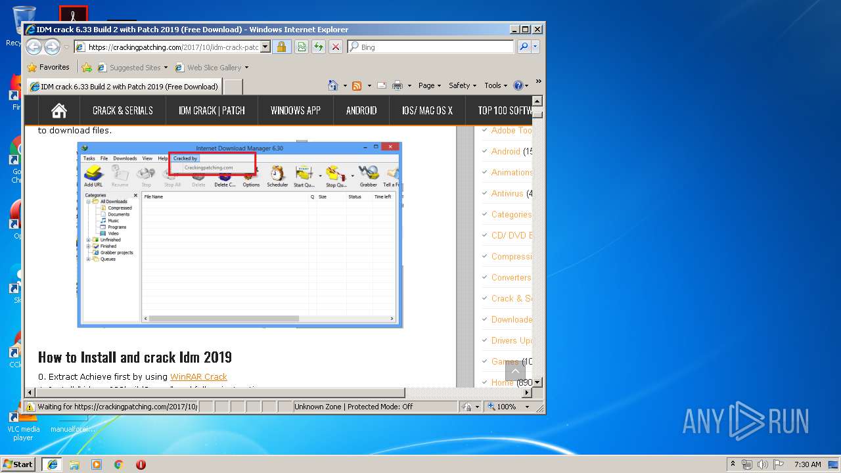Viewport: 841px width, 473px height.
Task: Click the vertical scrollbar down arrow
Action: [x=537, y=382]
